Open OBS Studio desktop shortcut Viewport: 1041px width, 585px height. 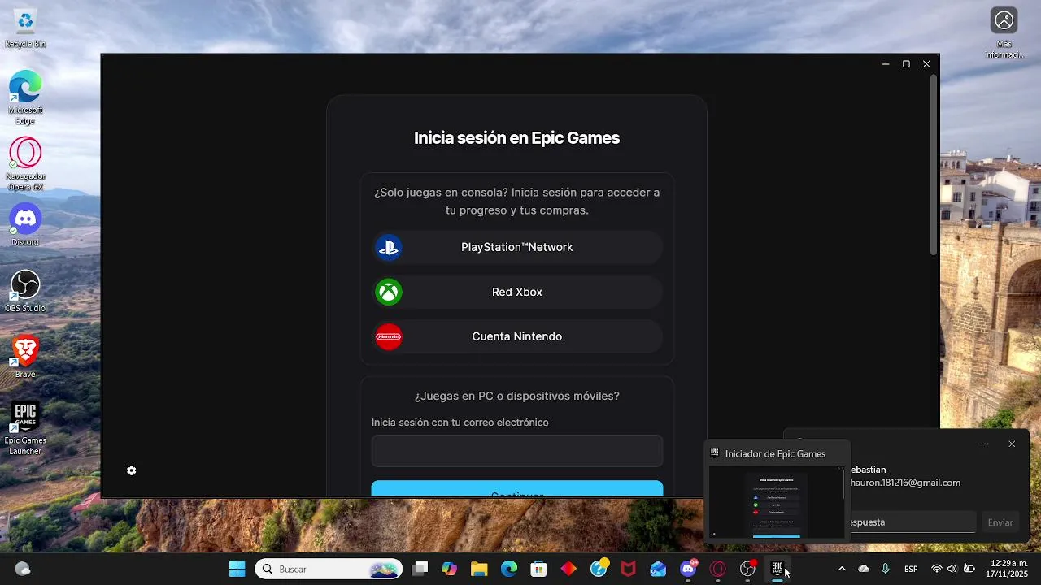[25, 291]
